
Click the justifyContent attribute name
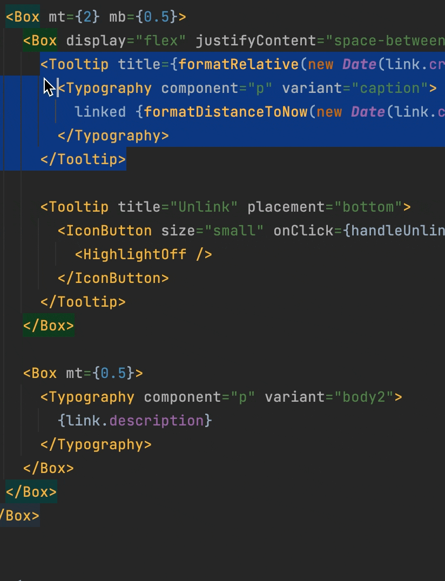point(255,40)
